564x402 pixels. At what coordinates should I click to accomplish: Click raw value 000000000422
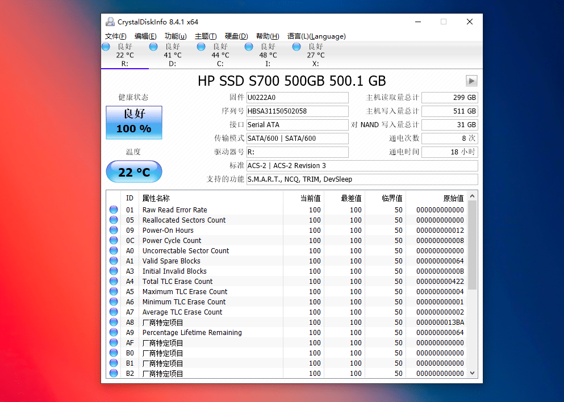440,281
